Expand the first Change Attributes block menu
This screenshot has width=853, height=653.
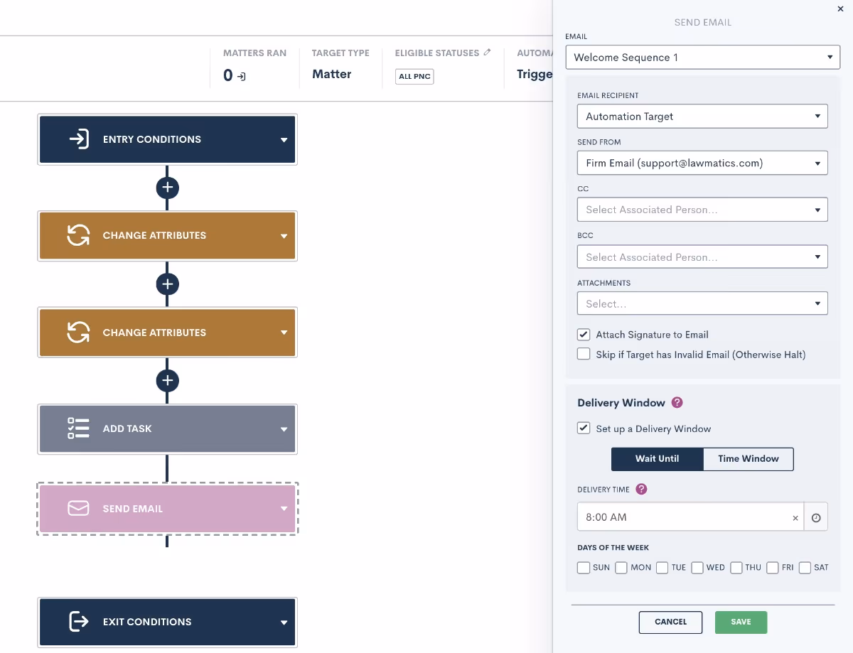[284, 236]
